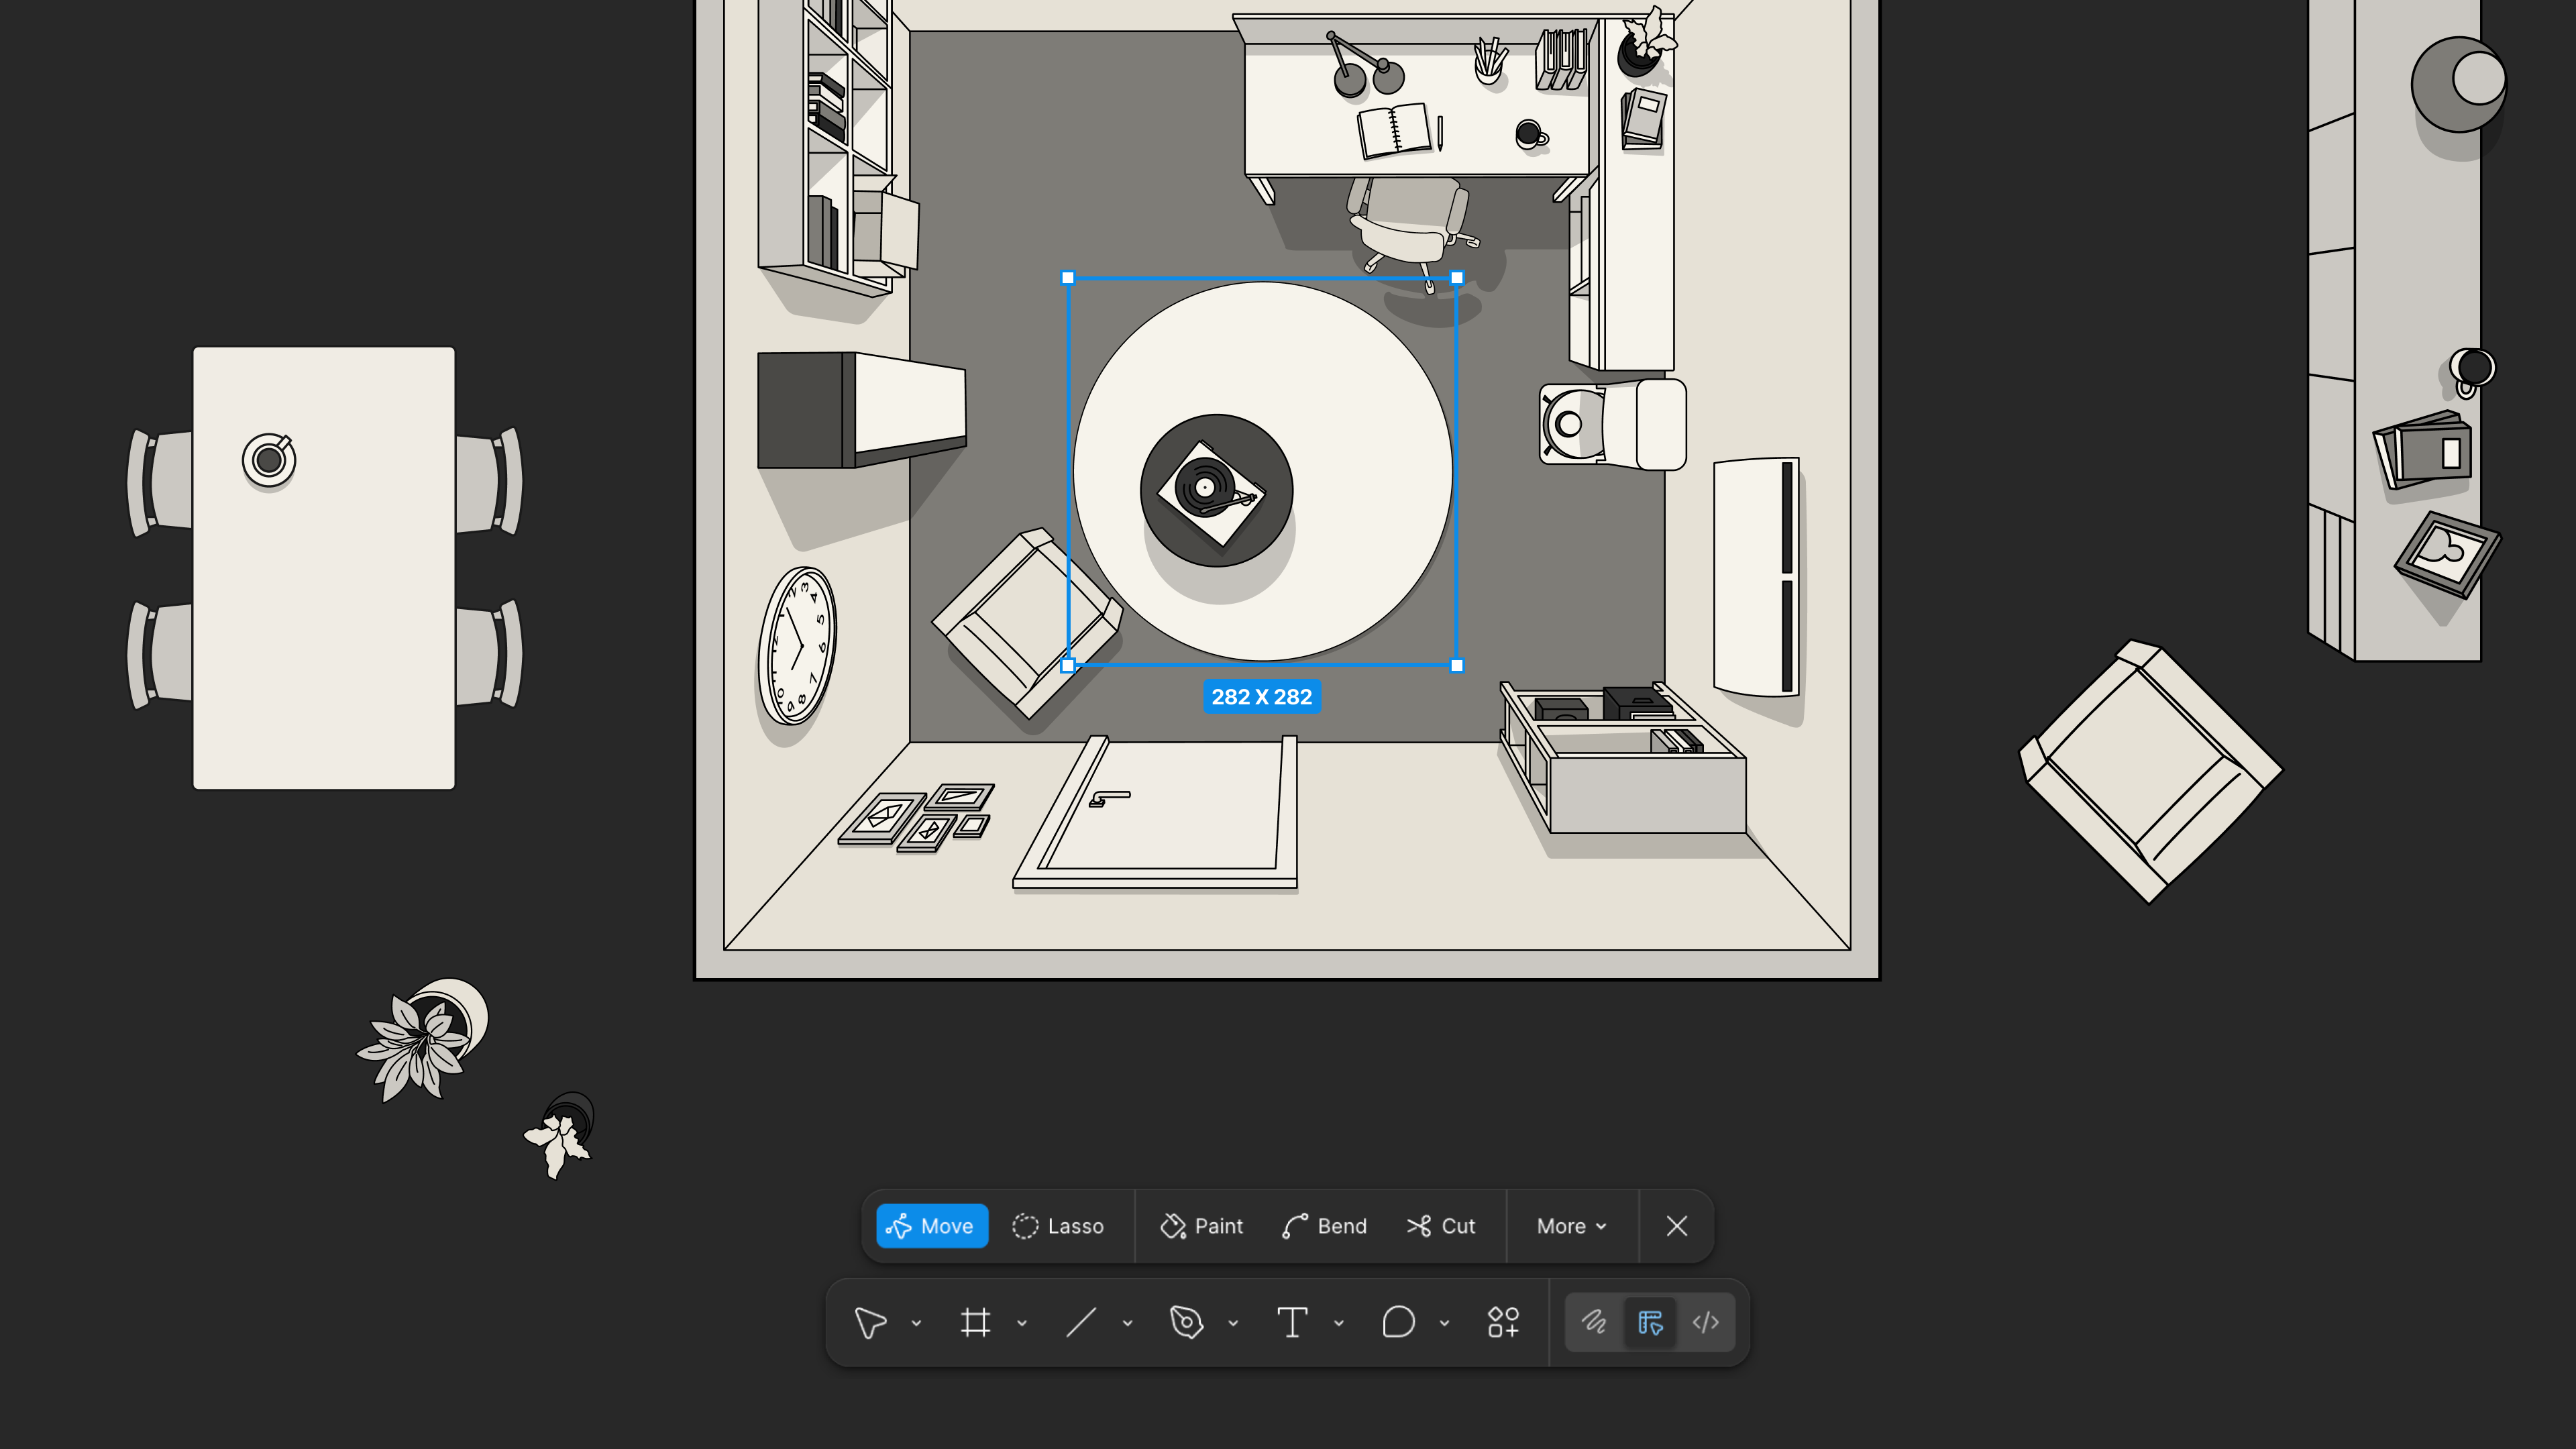This screenshot has height=1449, width=2576.
Task: Switch to Design mode toggle
Action: point(1650,1323)
